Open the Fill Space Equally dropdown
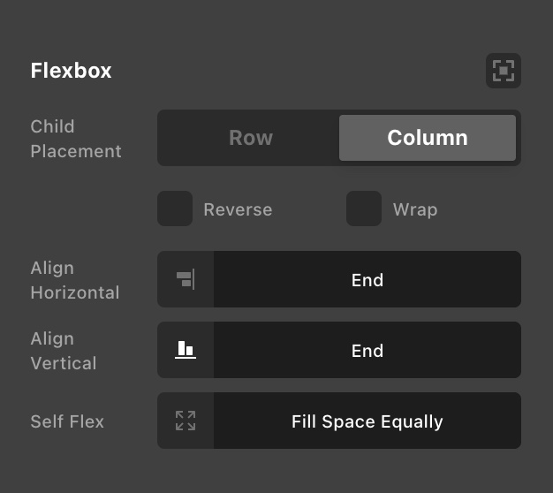Viewport: 553px width, 493px height. [x=367, y=421]
